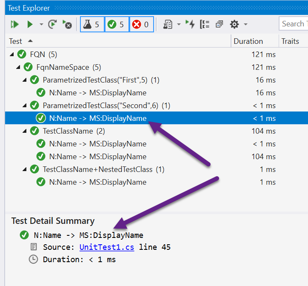308x286 pixels.
Task: Click Repeat Last Run icon
Action: click(52, 25)
